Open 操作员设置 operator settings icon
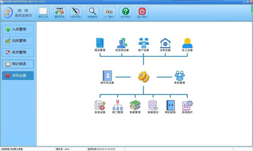This screenshot has width=253, height=151. click(x=107, y=77)
